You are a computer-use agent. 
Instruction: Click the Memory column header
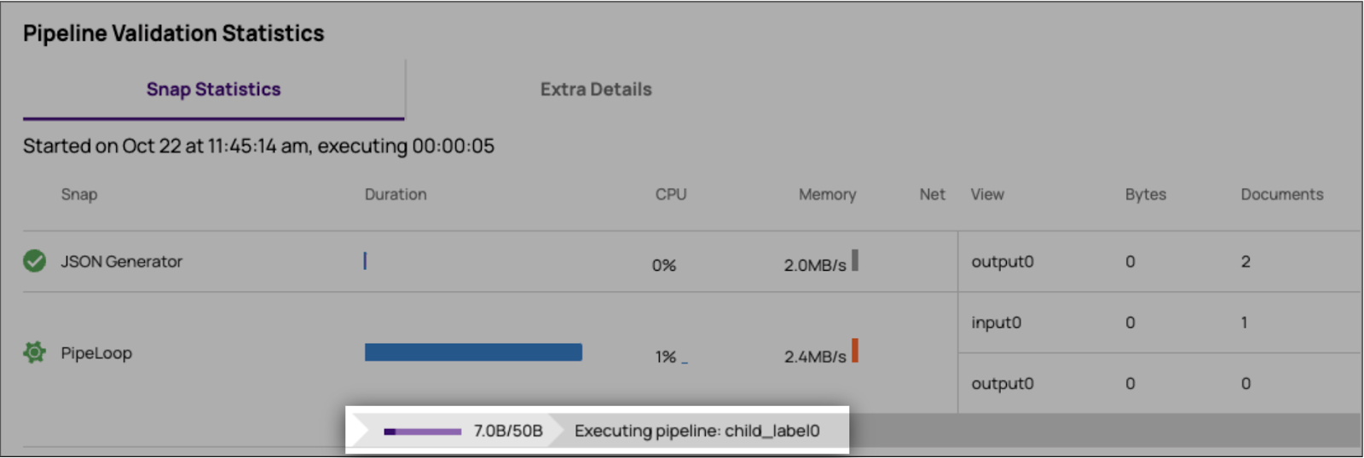[827, 194]
